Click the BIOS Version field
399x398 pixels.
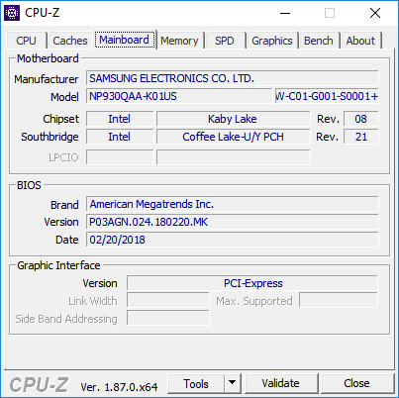[233, 222]
